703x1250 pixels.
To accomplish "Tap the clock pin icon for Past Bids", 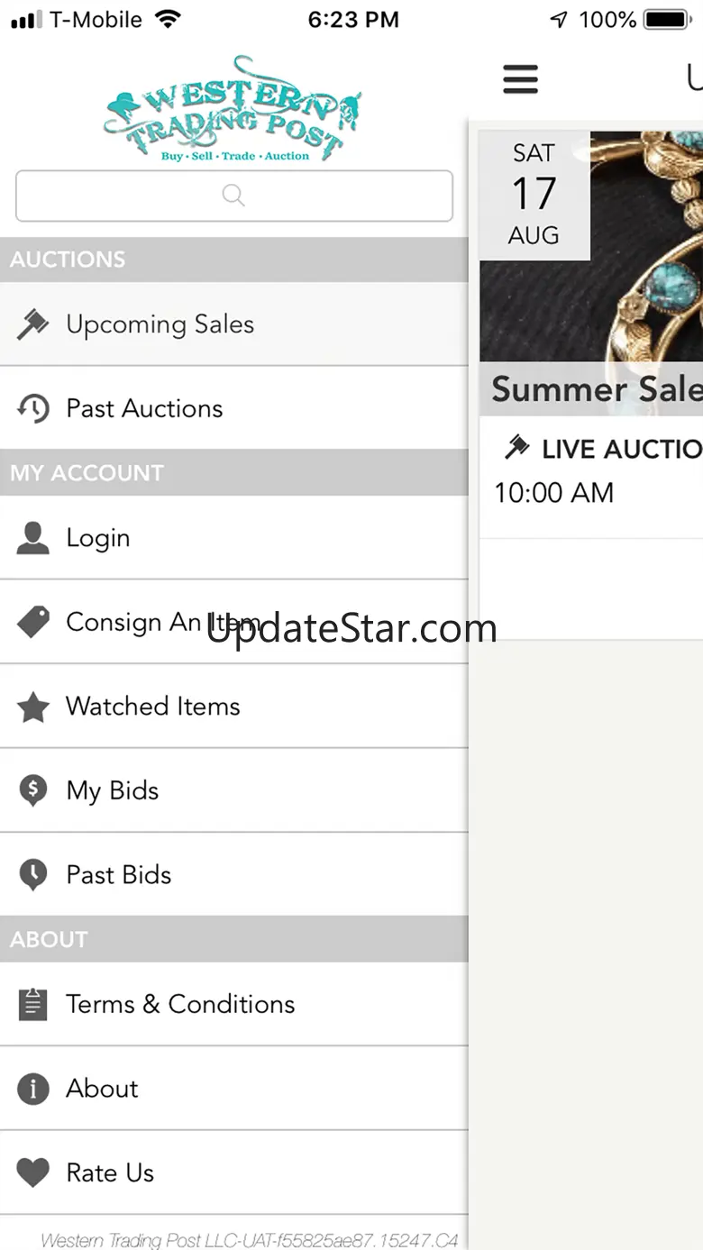I will pos(33,875).
